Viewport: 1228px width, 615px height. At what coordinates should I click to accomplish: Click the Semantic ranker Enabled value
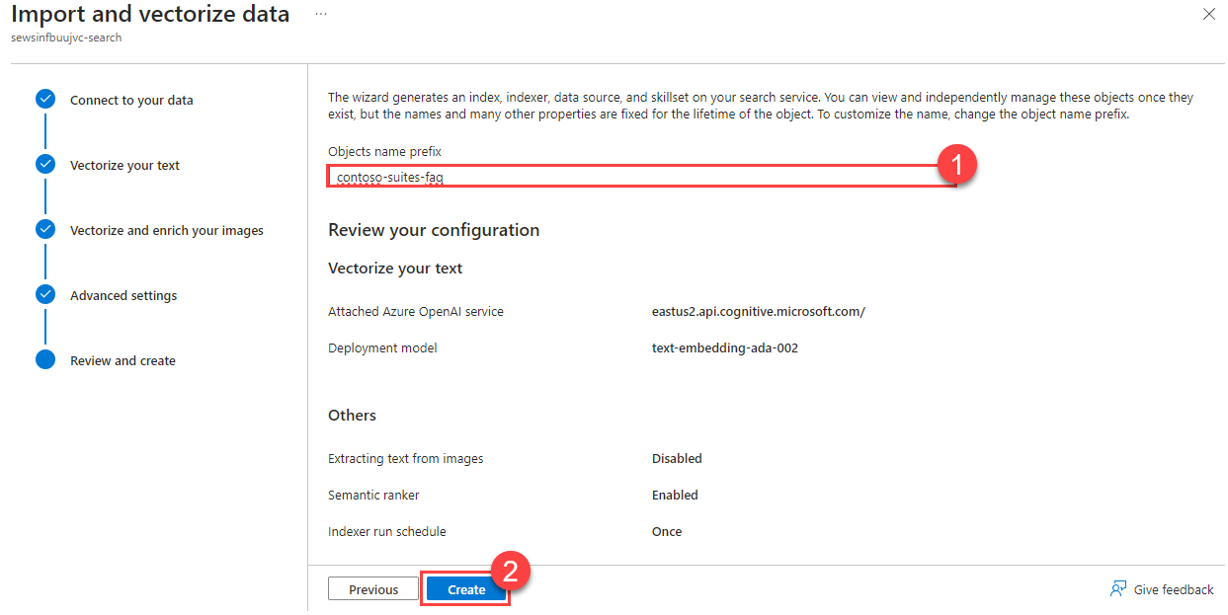pyautogui.click(x=675, y=495)
